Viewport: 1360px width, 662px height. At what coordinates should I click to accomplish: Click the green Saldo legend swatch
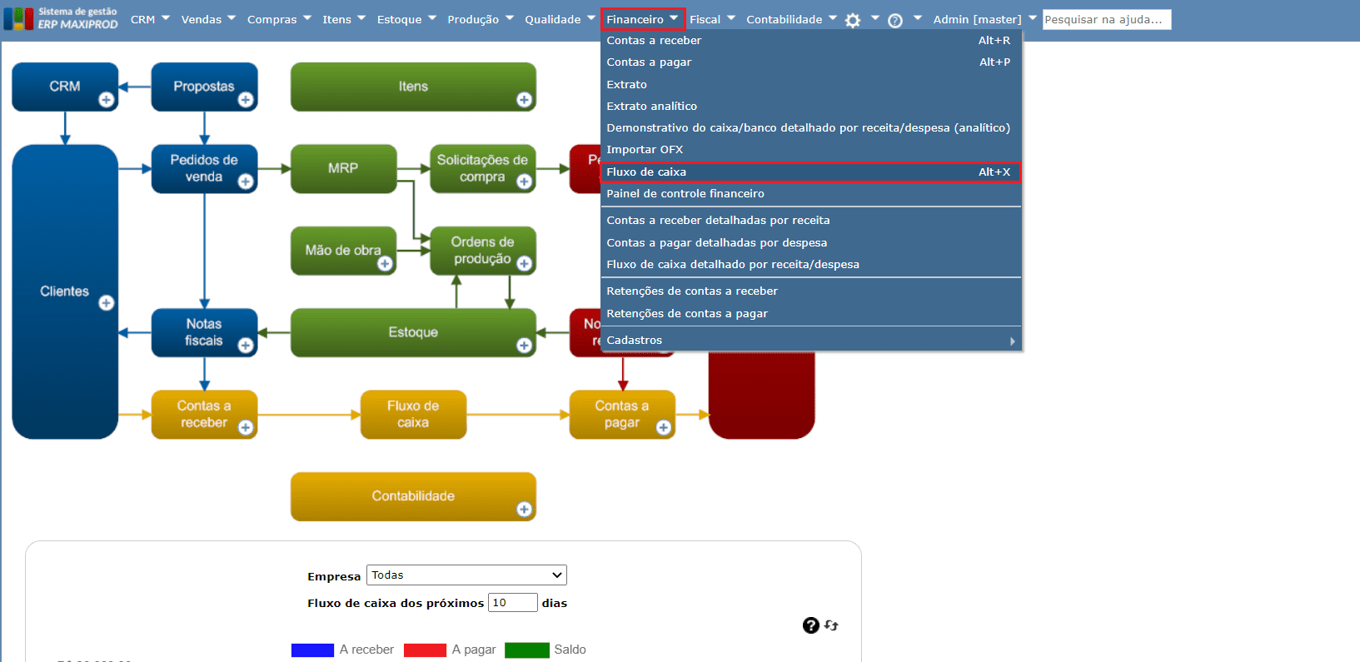[527, 650]
